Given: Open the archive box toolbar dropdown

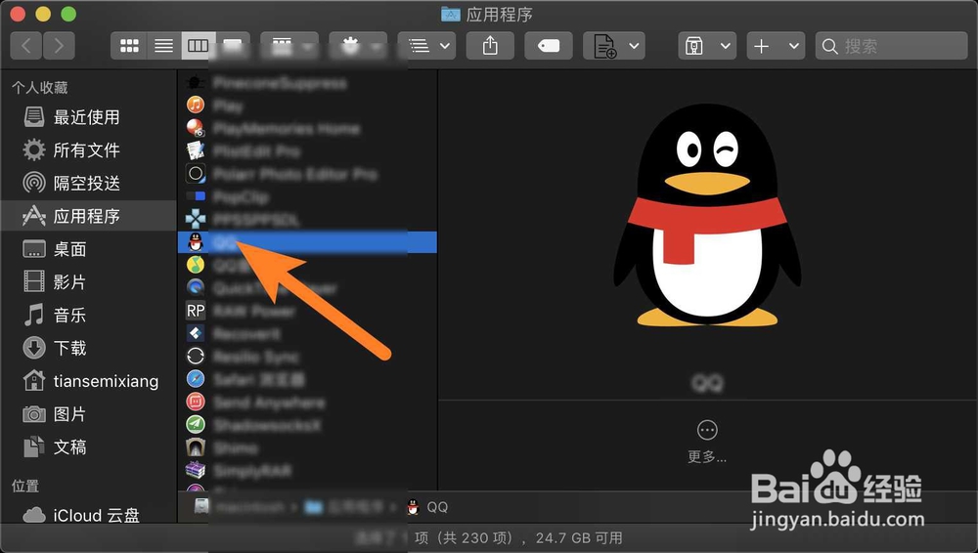Looking at the screenshot, I should click(707, 46).
